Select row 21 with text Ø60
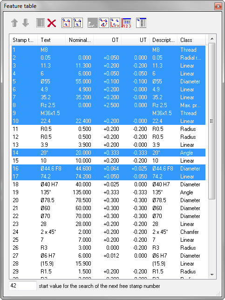The width and height of the screenshot is (225, 300). point(109,208)
